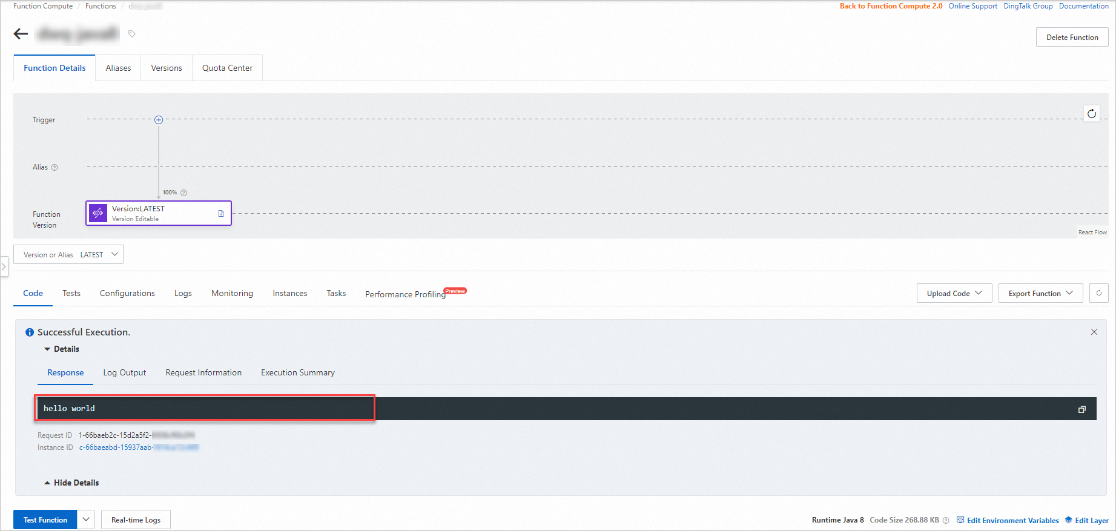Switch to the Function Details tab
Screen dimensions: 1116x531
54,68
